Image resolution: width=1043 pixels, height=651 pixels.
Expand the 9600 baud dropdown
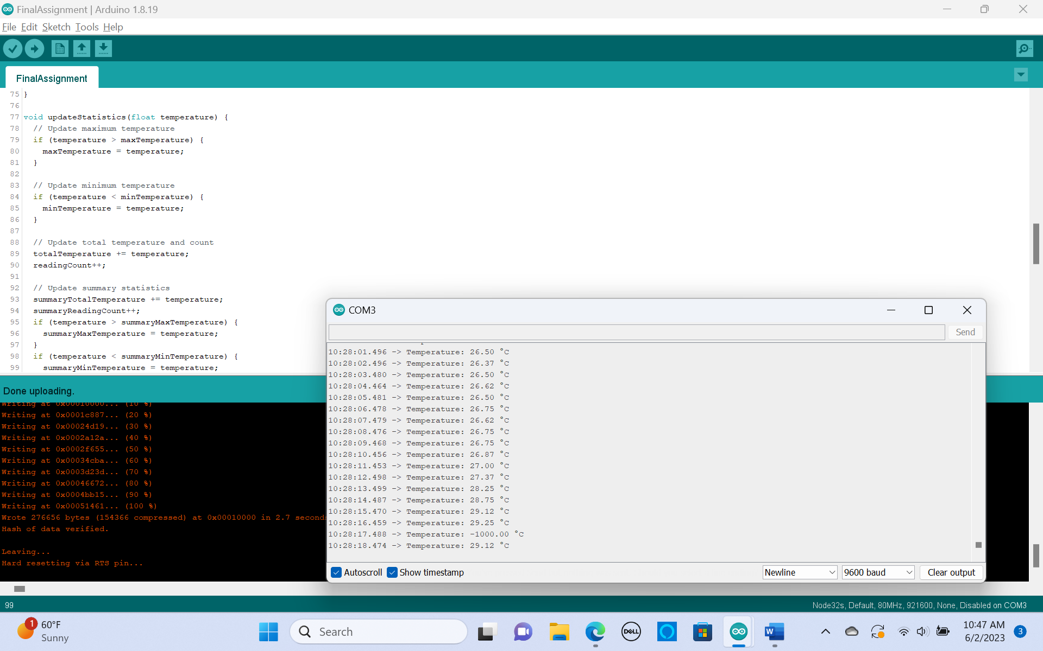pyautogui.click(x=878, y=572)
